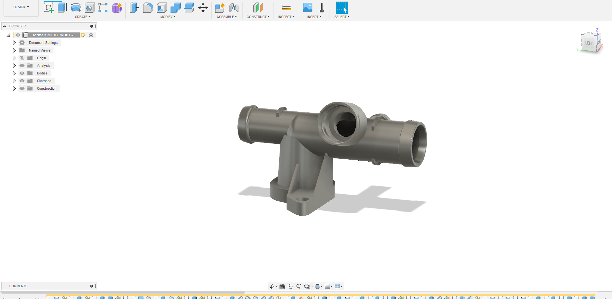612x299 pixels.
Task: Click the Document Settings entry
Action: [x=43, y=43]
